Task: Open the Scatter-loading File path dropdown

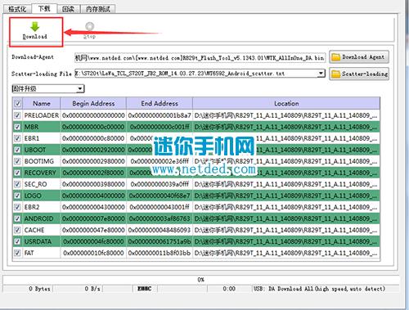Action: click(321, 74)
